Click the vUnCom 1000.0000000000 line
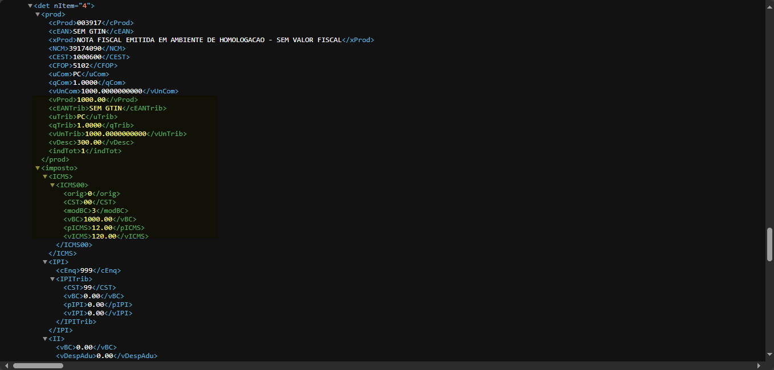The height and width of the screenshot is (370, 774). tap(113, 91)
